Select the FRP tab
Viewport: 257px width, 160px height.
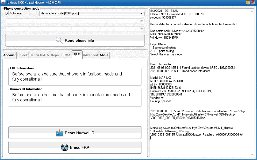(x=77, y=55)
